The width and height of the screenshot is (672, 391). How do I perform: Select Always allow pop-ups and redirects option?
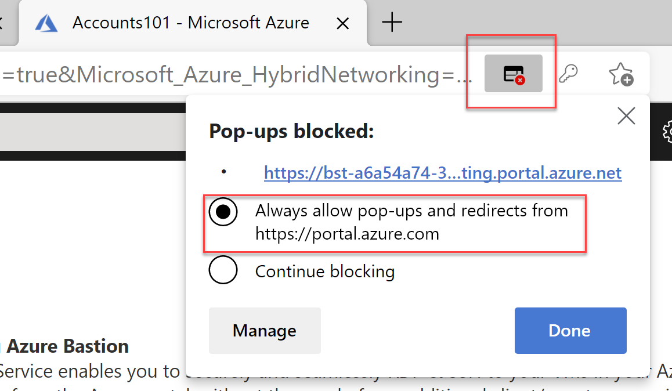click(x=223, y=212)
